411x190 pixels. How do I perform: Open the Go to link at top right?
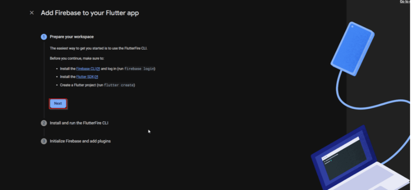(x=405, y=2)
